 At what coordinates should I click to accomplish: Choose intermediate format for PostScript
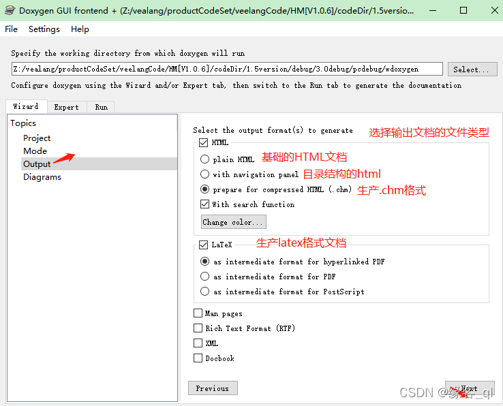pos(204,291)
